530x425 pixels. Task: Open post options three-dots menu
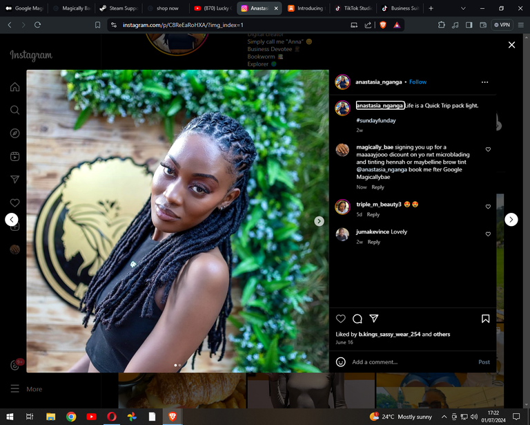484,82
